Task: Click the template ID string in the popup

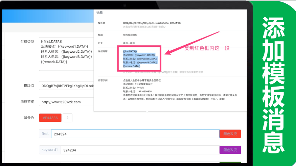Action: (x=152, y=23)
